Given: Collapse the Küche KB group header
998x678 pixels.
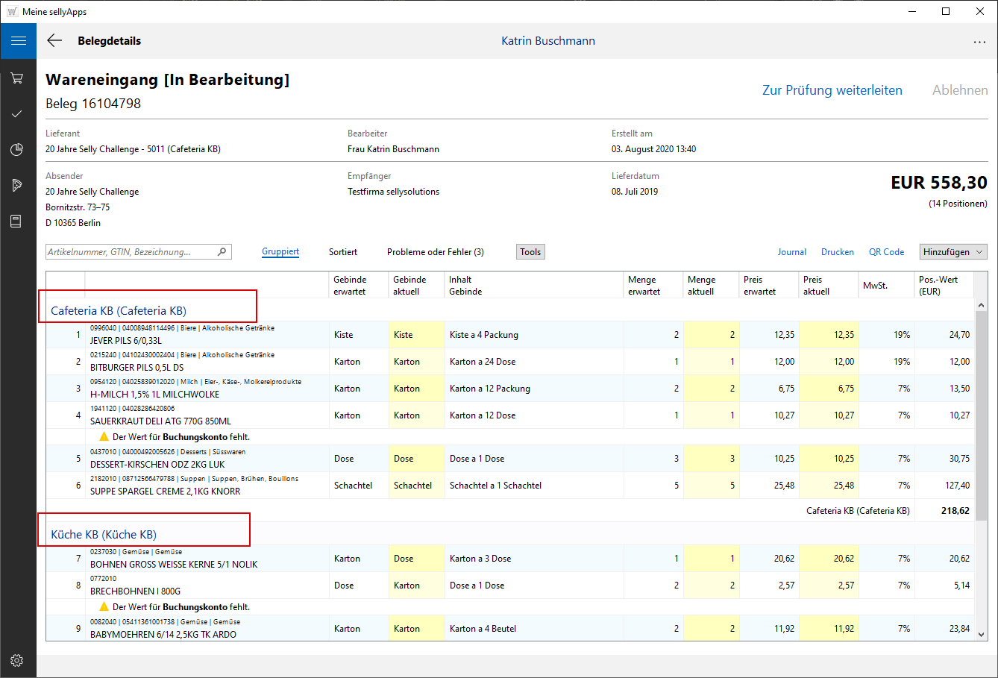Looking at the screenshot, I should 104,535.
